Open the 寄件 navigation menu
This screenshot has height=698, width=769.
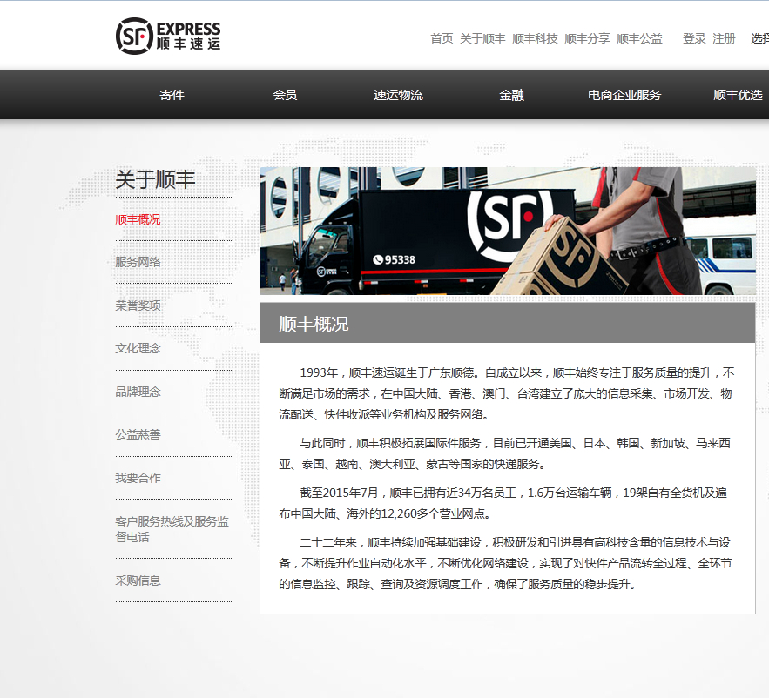tap(172, 95)
